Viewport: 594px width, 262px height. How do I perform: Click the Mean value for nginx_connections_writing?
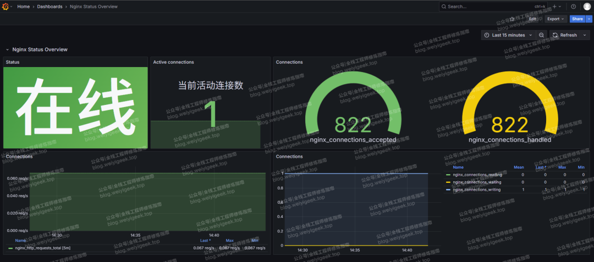tap(523, 190)
